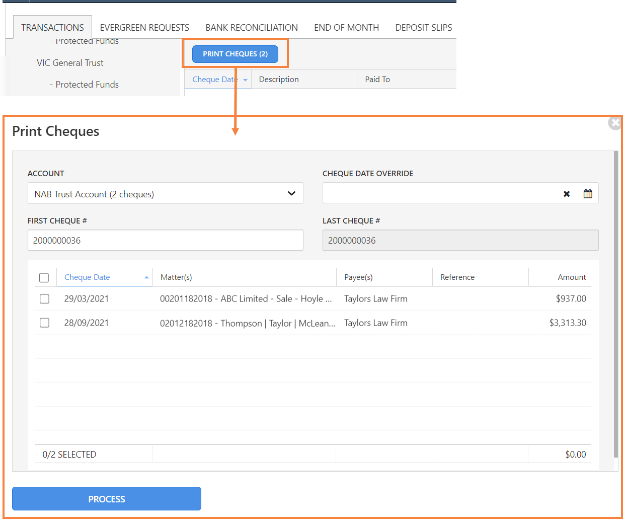Clear the cheque date override field
623x519 pixels.
pyautogui.click(x=567, y=194)
